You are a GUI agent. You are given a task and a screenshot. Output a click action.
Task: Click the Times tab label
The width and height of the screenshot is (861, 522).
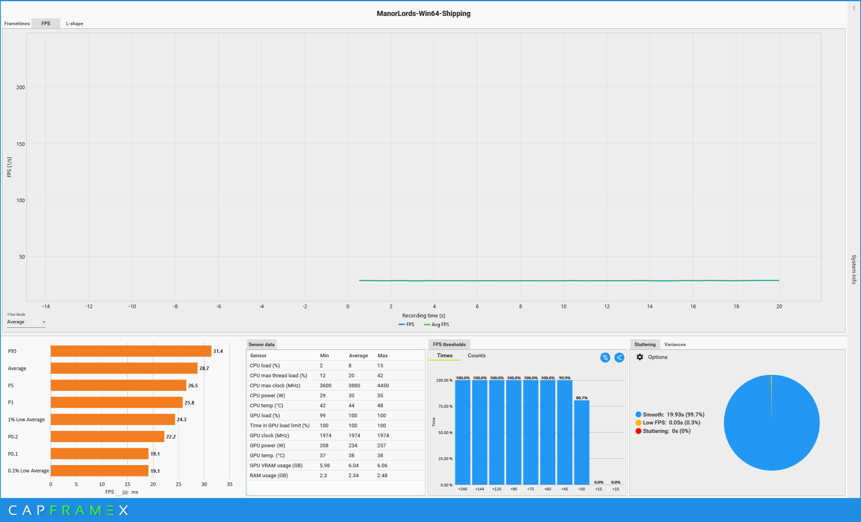coord(444,355)
